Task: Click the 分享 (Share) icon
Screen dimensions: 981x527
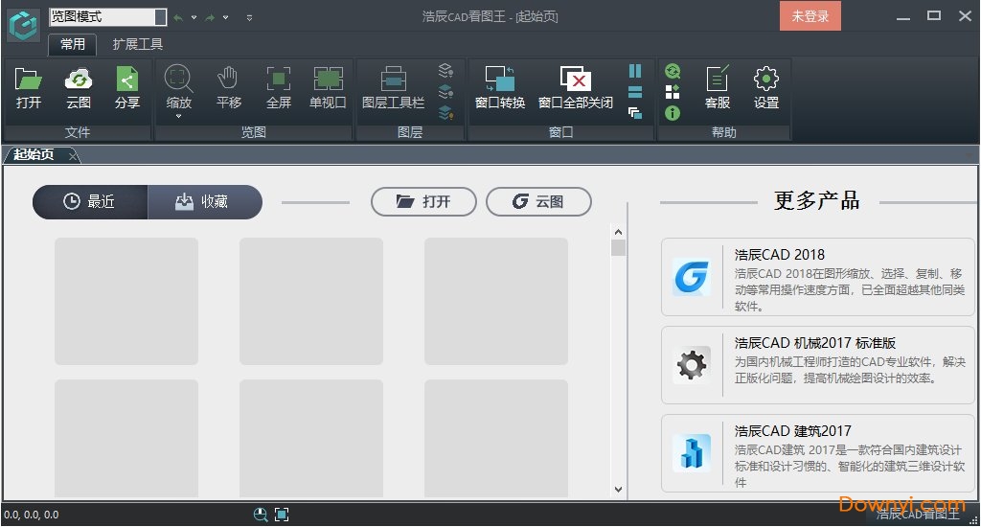Action: 127,87
